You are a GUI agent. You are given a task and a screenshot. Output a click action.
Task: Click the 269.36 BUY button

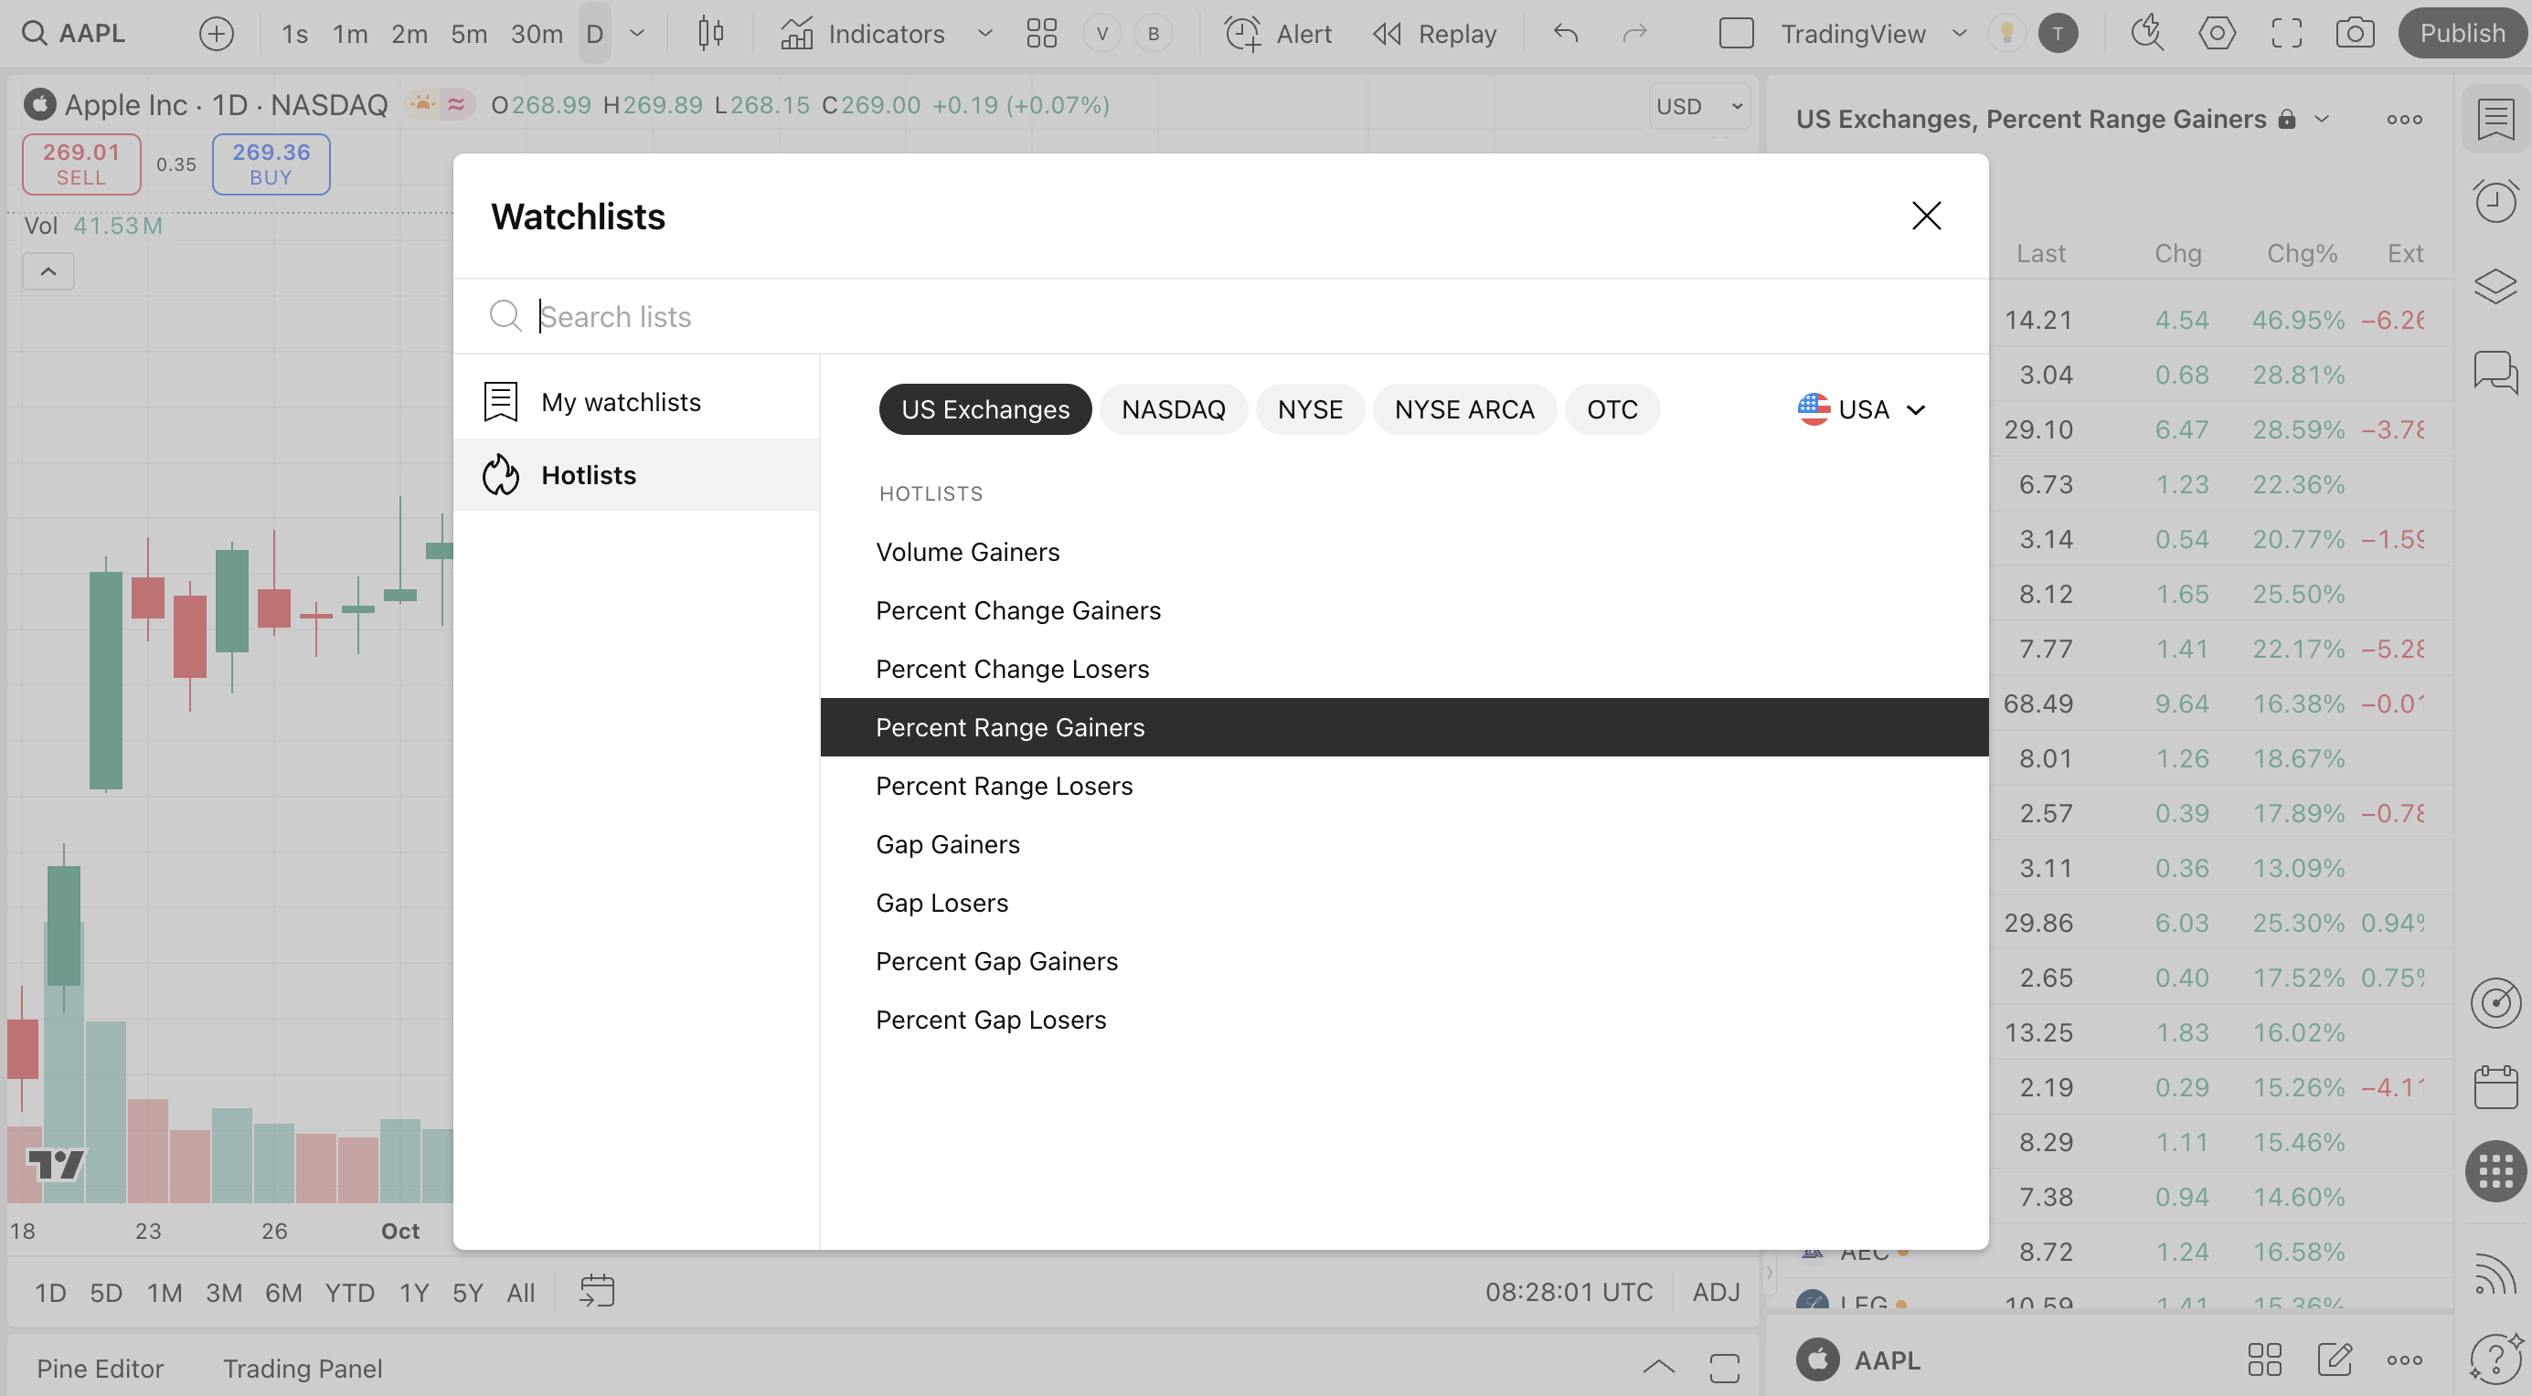(x=271, y=164)
